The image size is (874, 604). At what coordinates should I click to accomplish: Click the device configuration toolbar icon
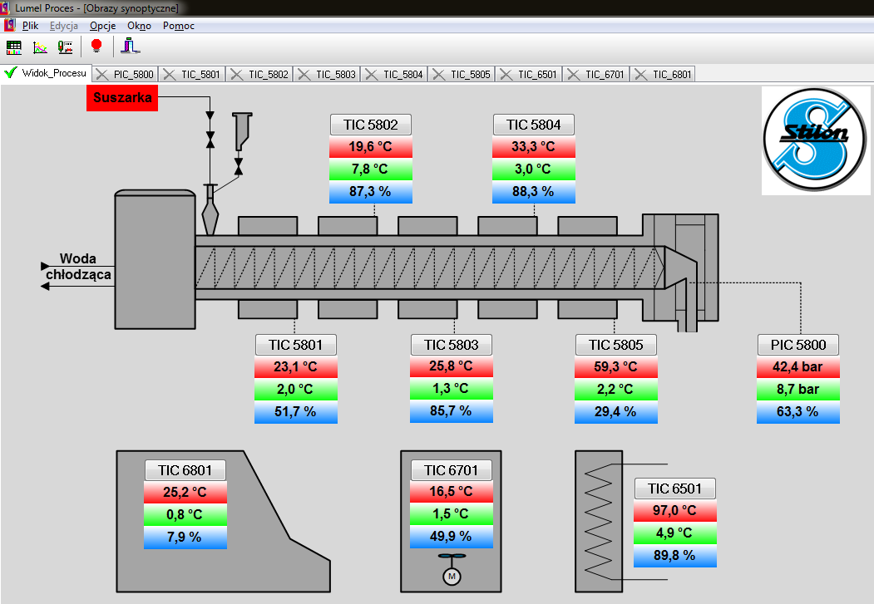[65, 47]
